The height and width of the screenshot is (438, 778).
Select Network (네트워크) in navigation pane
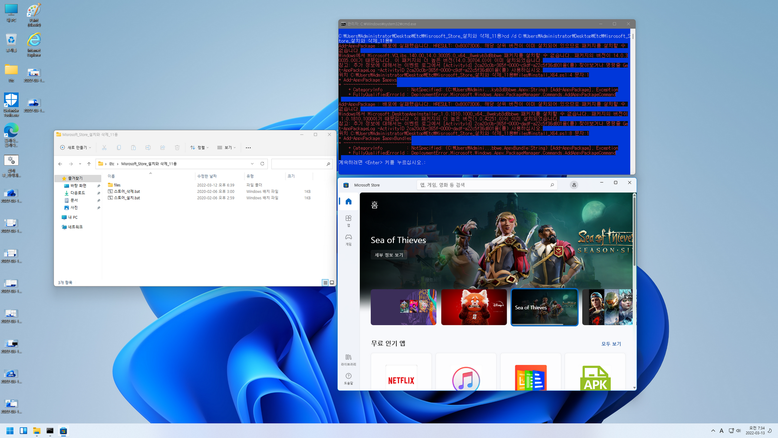pyautogui.click(x=75, y=227)
